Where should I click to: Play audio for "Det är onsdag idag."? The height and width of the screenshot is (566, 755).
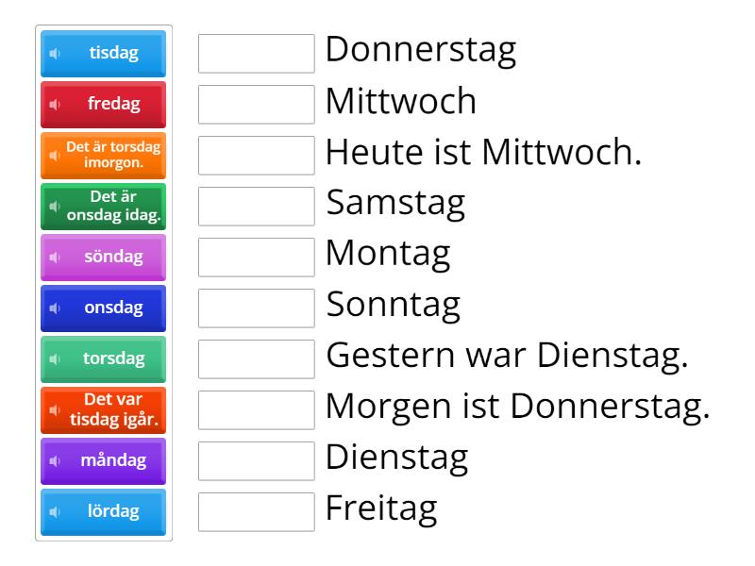(x=55, y=207)
